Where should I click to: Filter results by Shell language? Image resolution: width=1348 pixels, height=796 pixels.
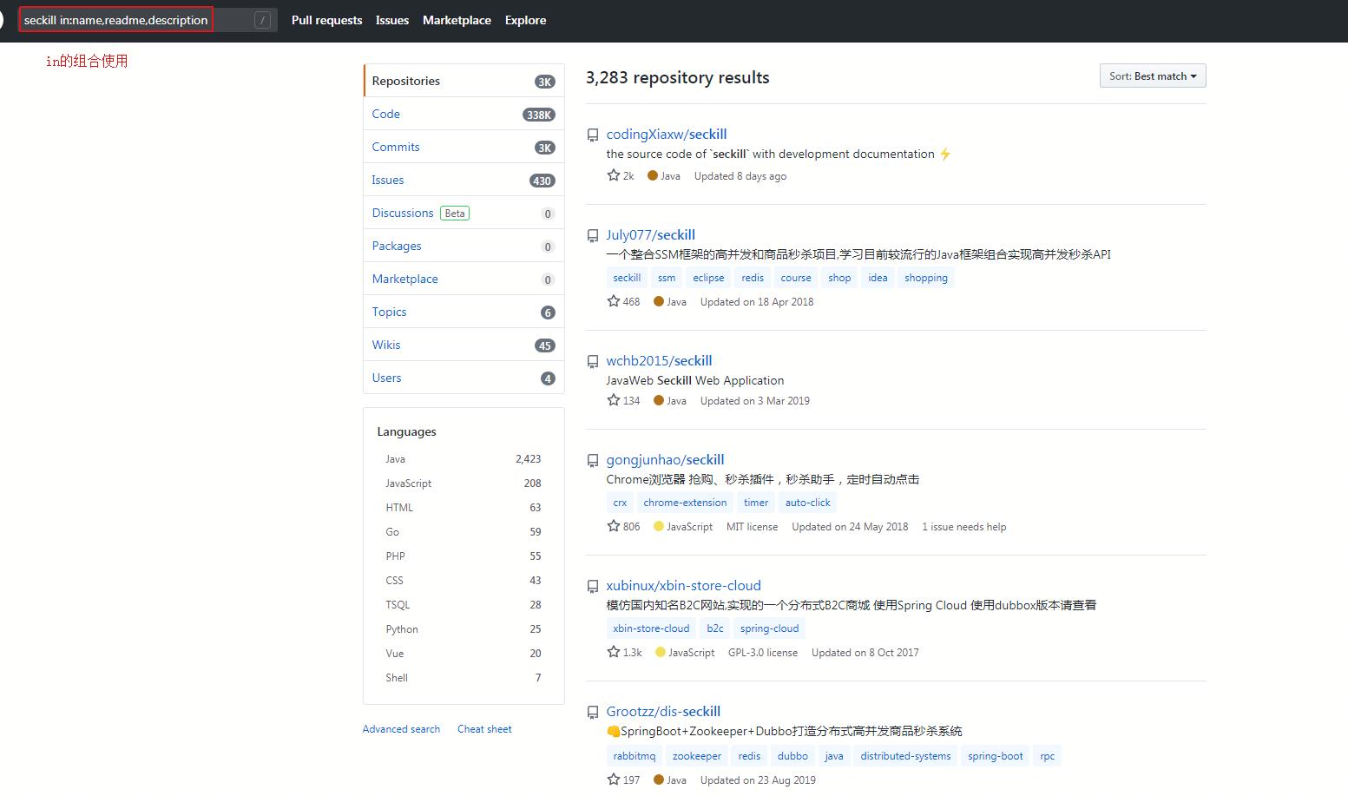(x=464, y=677)
